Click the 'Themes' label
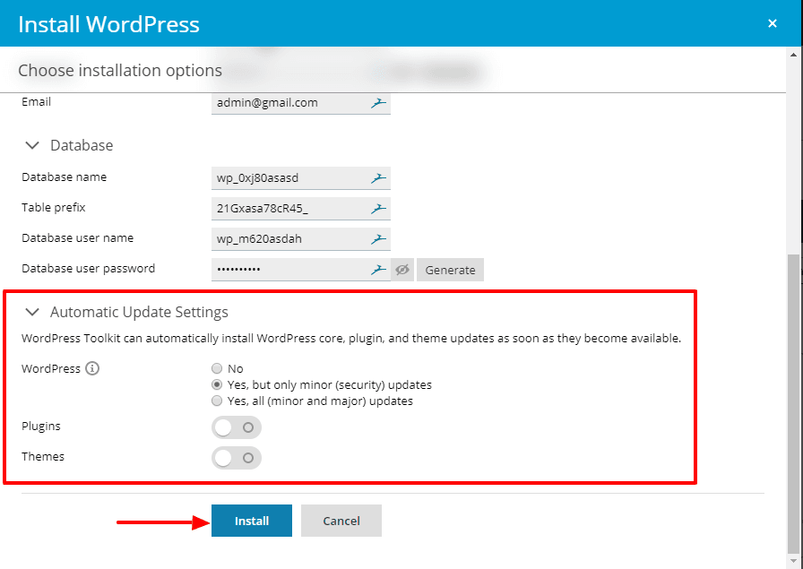The width and height of the screenshot is (803, 569). tap(43, 456)
